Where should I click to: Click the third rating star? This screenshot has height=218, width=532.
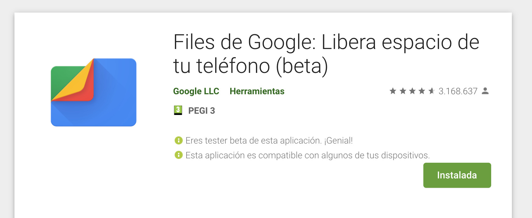click(x=412, y=91)
